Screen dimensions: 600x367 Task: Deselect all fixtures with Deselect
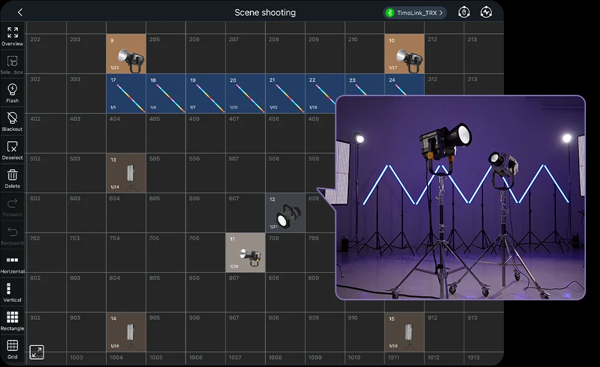pos(12,150)
